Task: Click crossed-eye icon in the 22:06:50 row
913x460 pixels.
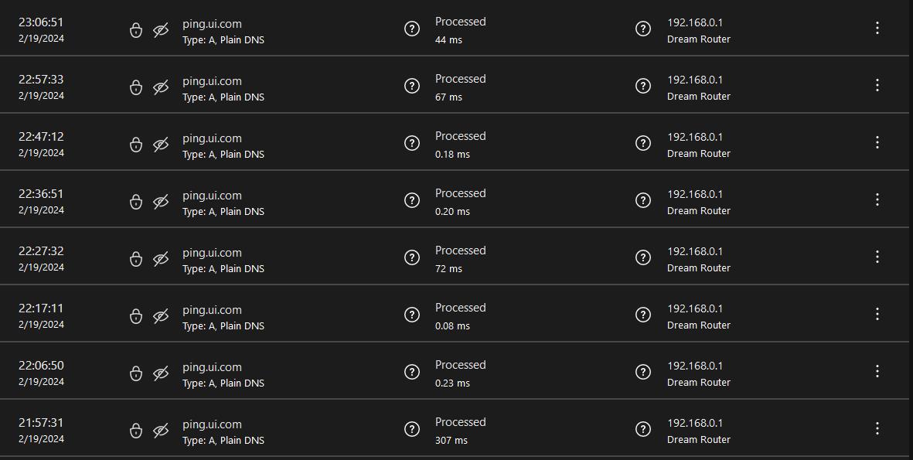Action: tap(161, 374)
